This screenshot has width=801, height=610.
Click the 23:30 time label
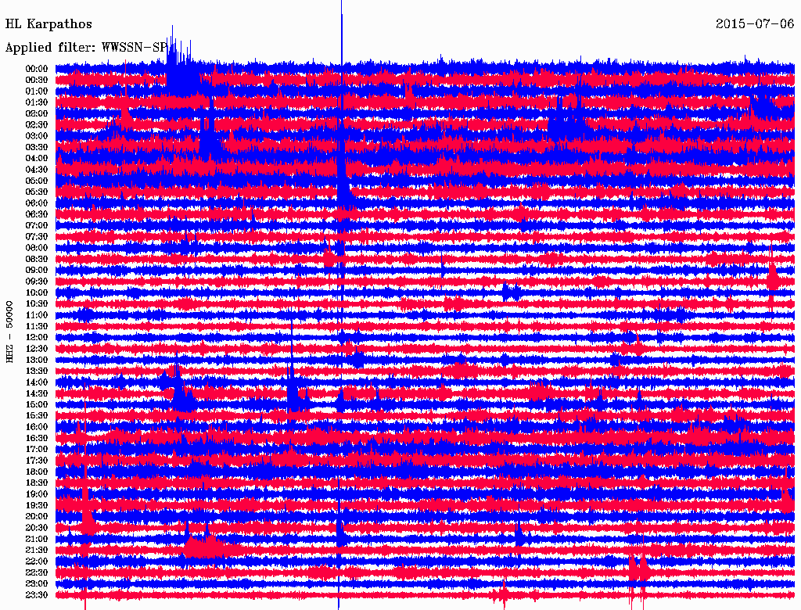[37, 594]
